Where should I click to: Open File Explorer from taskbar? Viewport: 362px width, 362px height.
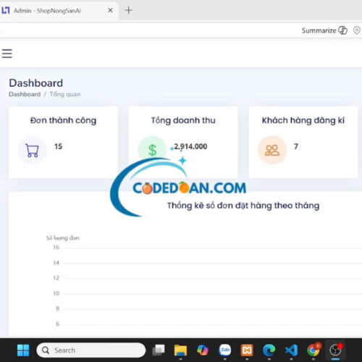[180, 350]
